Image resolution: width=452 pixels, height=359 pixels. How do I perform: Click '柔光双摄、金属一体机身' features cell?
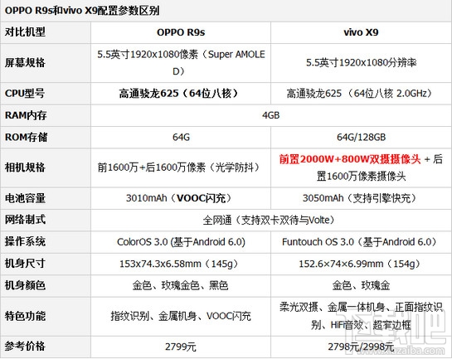[x=361, y=316]
